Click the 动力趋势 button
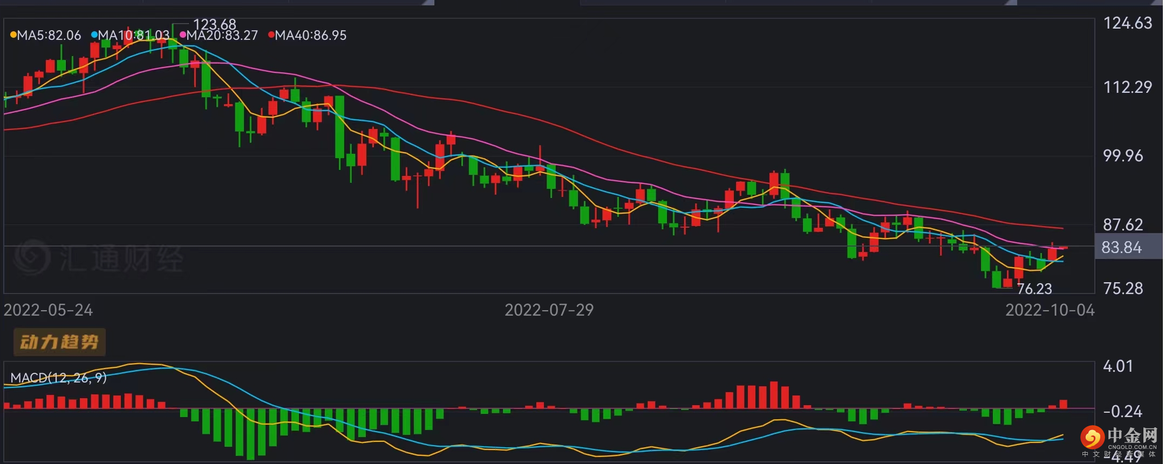 (x=59, y=342)
